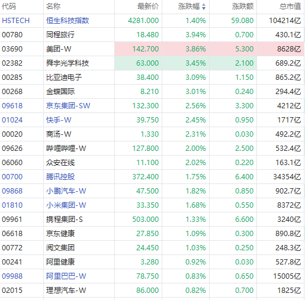Open the 快手-W stock link

[59, 120]
